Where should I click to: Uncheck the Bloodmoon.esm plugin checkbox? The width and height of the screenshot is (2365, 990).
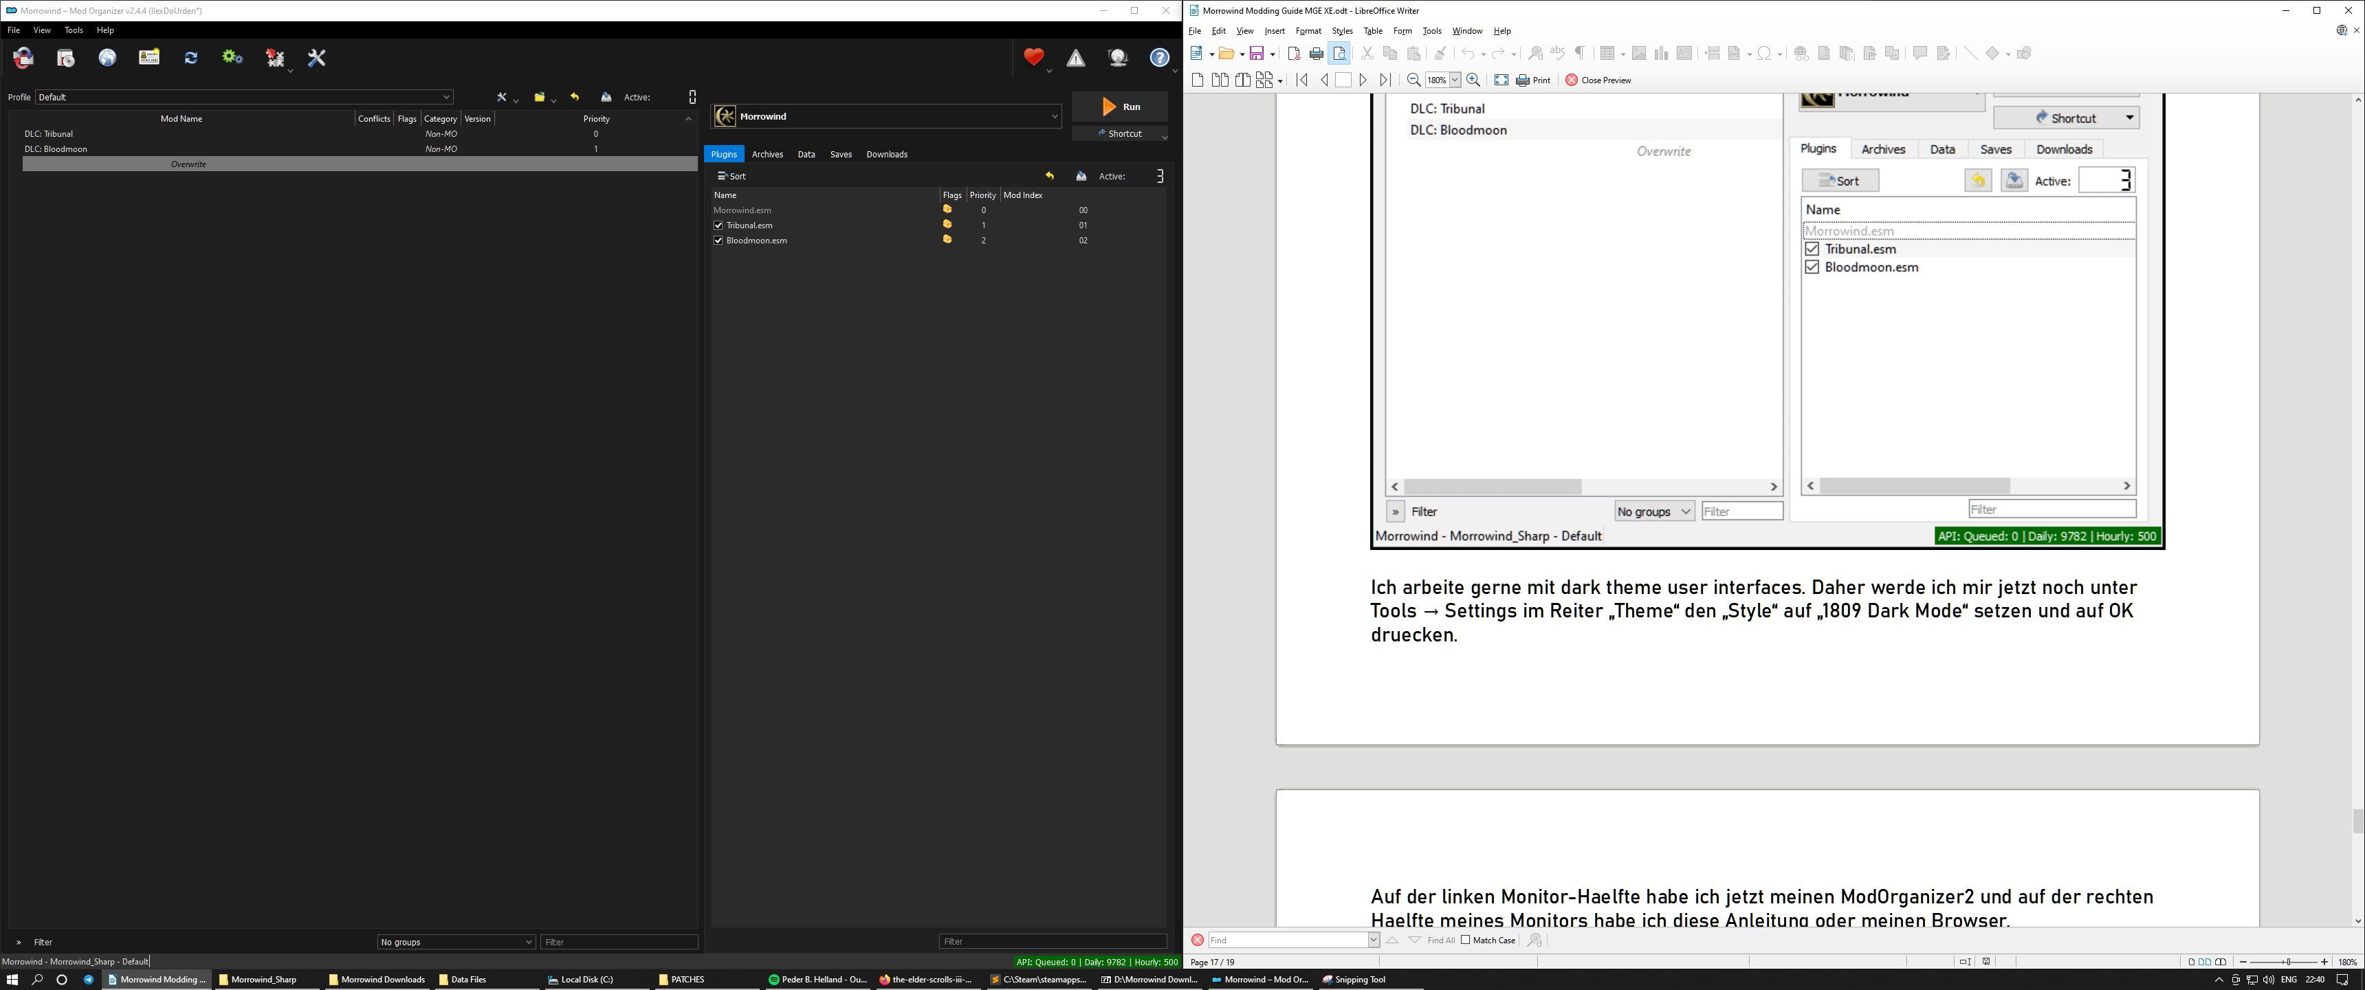(719, 241)
